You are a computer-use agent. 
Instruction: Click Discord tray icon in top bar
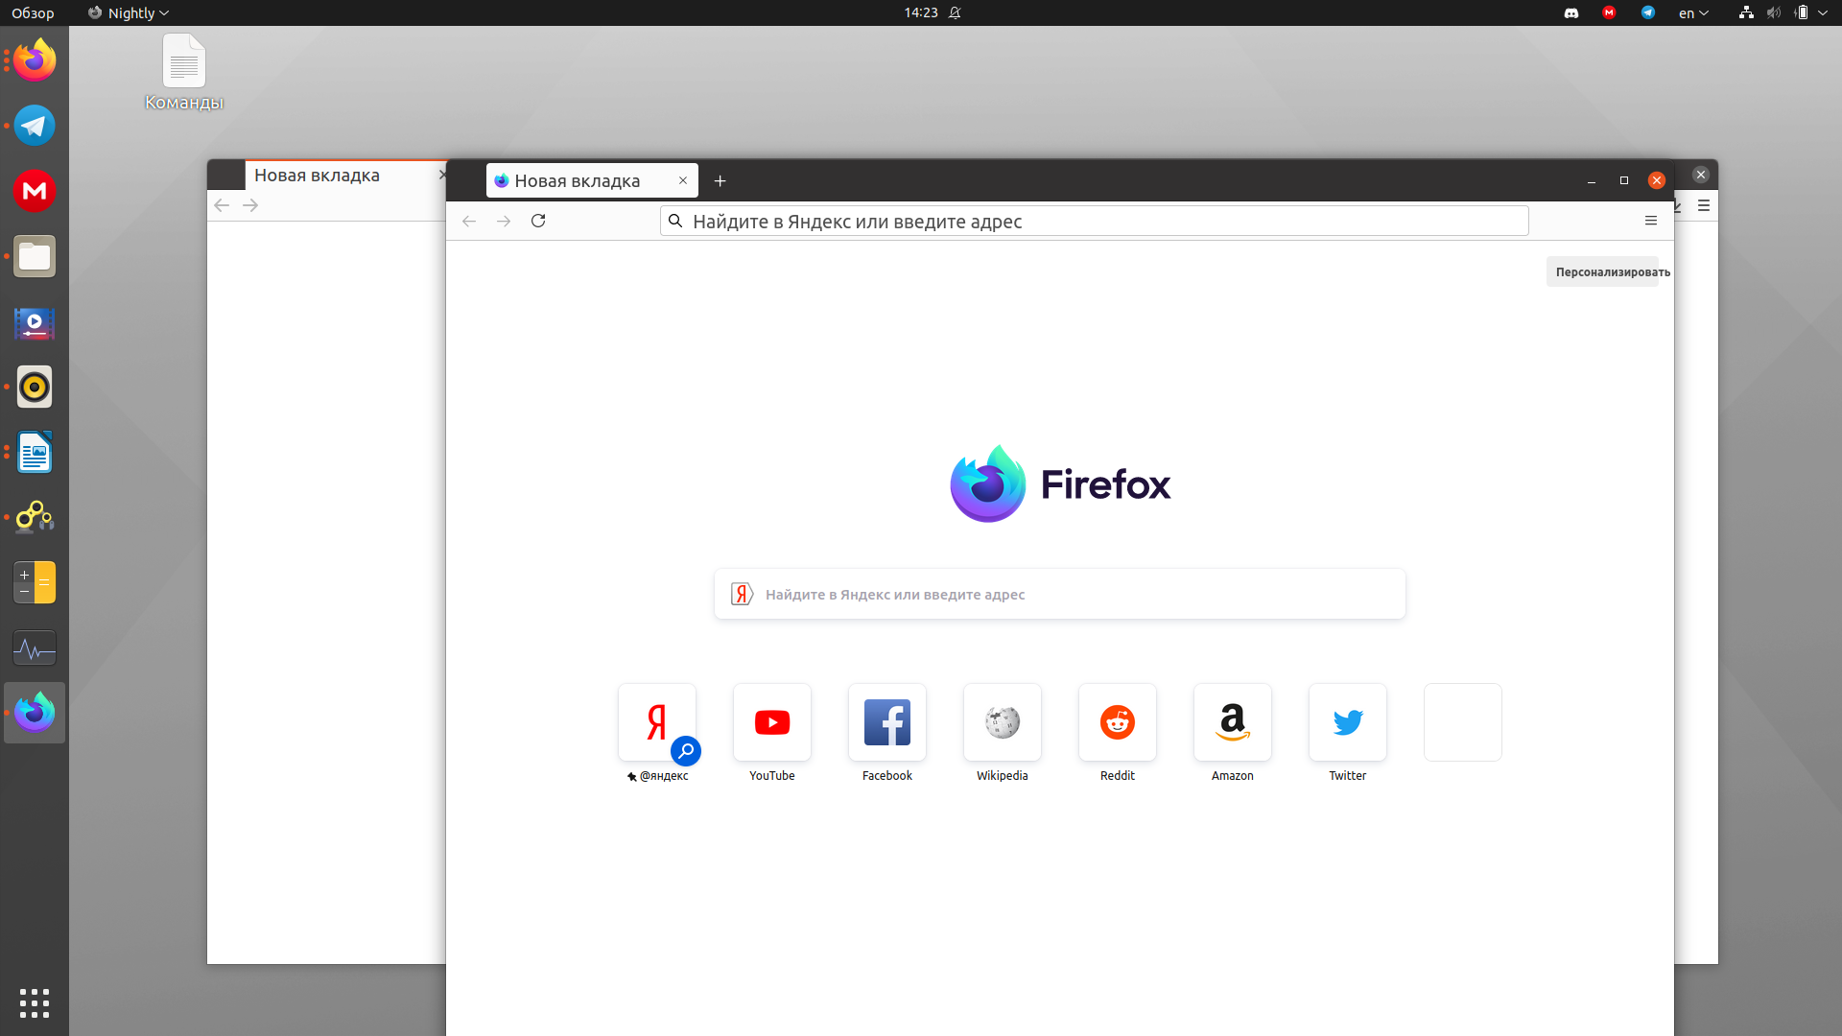[1571, 12]
